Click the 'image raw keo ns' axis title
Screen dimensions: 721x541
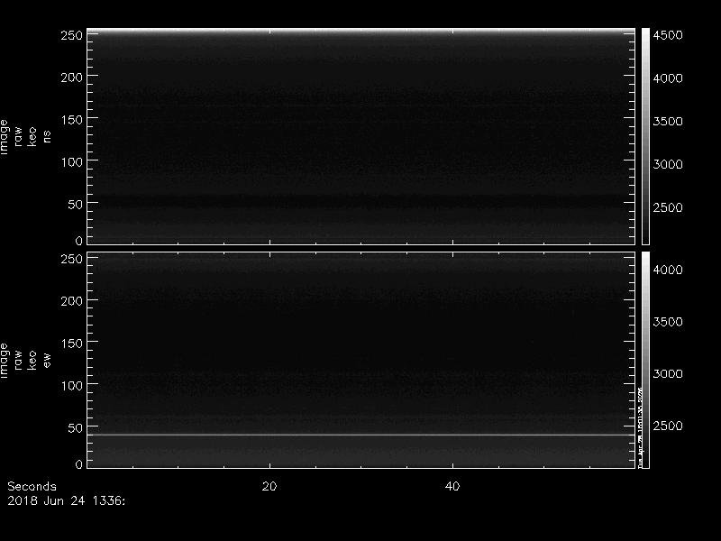[x=25, y=137]
